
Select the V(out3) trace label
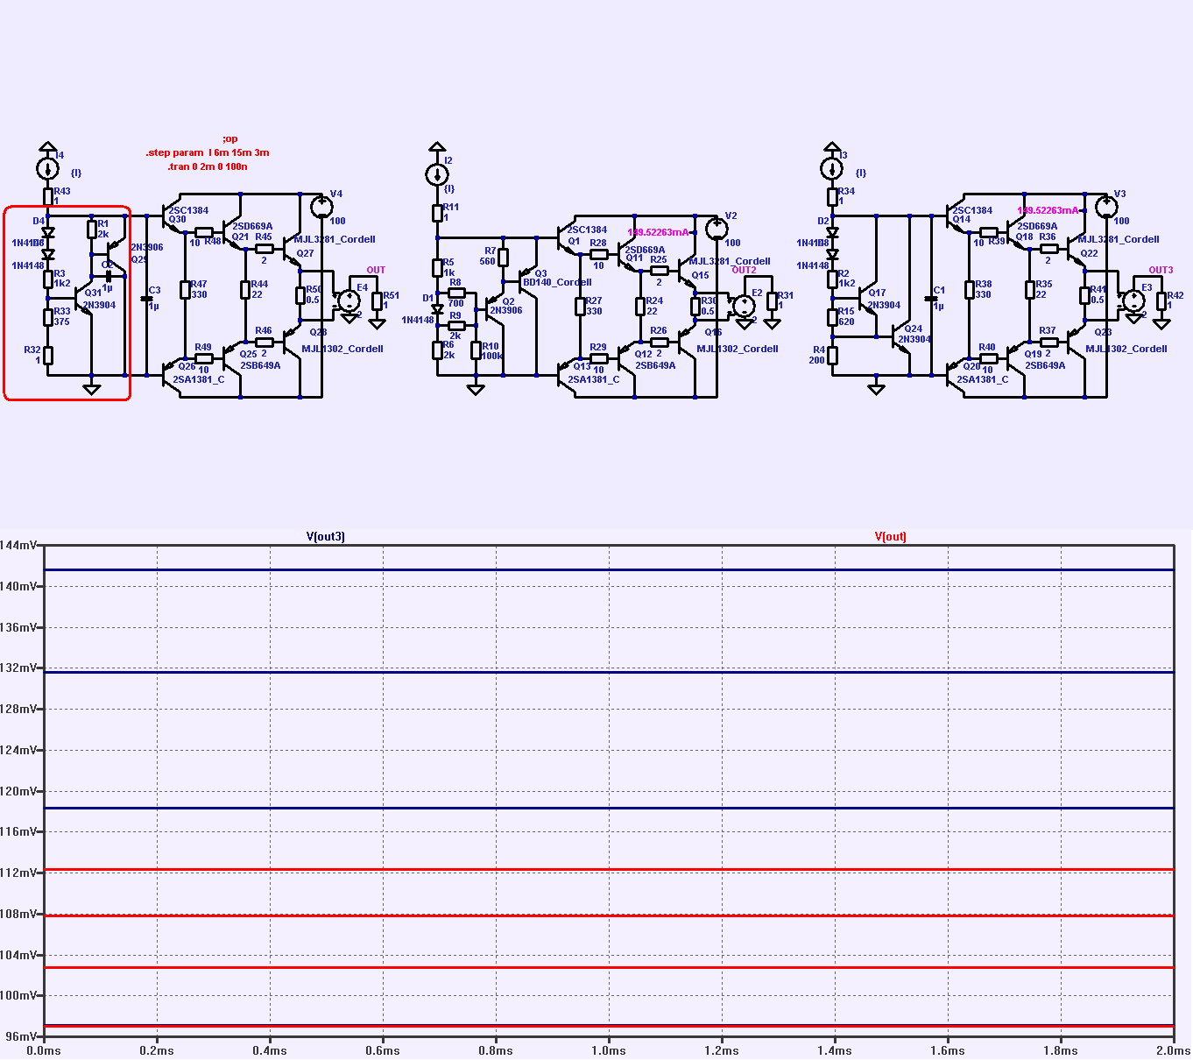point(325,536)
